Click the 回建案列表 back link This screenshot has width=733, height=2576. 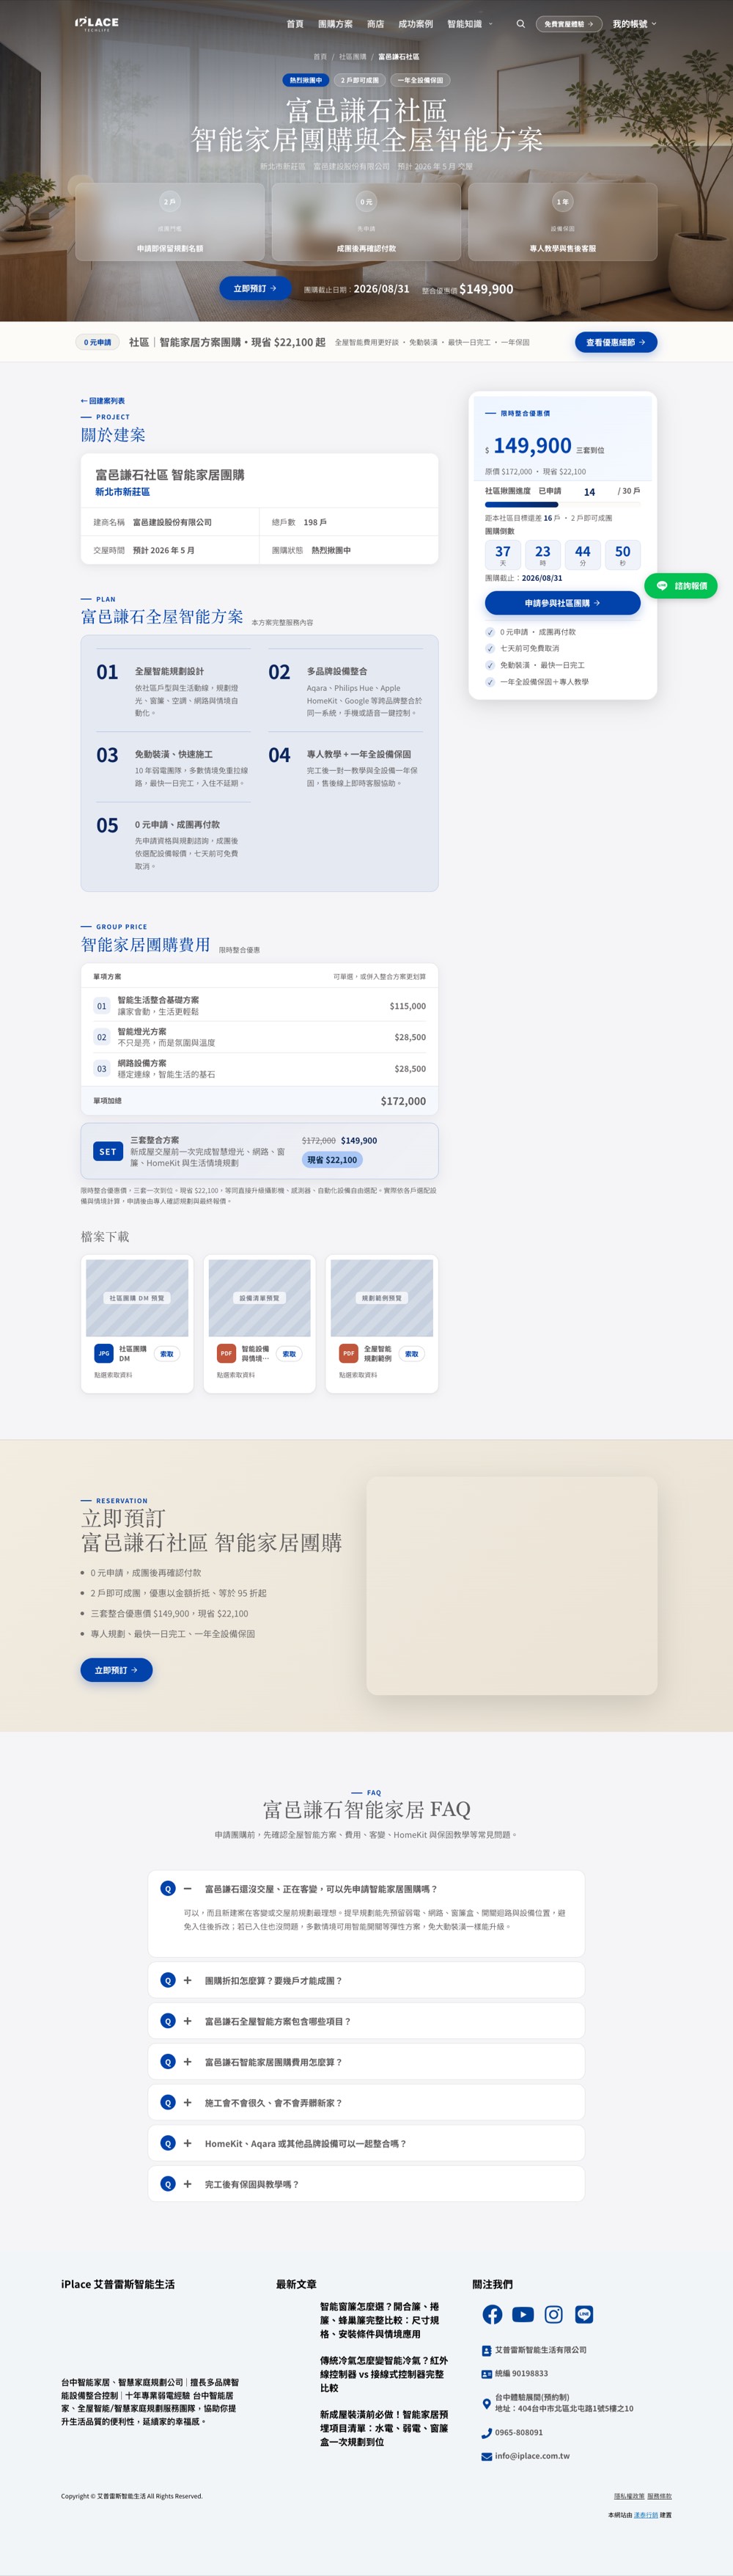103,401
